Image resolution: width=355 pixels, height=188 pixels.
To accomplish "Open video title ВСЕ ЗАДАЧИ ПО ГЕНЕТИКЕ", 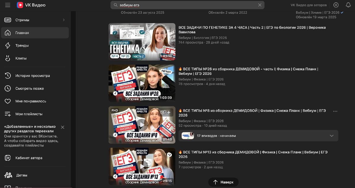I will [x=252, y=29].
